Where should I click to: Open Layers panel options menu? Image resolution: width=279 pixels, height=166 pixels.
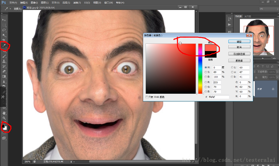point(278,62)
